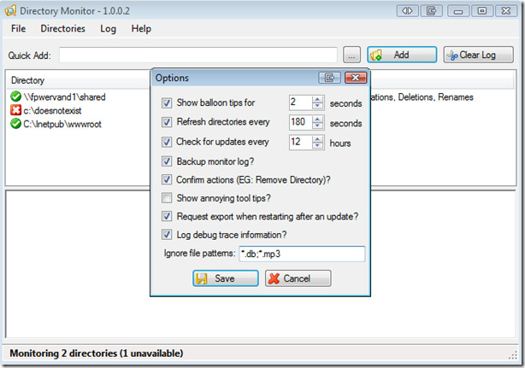Click red error icon for c:\doesnotexist
The height and width of the screenshot is (368, 525).
click(x=15, y=110)
